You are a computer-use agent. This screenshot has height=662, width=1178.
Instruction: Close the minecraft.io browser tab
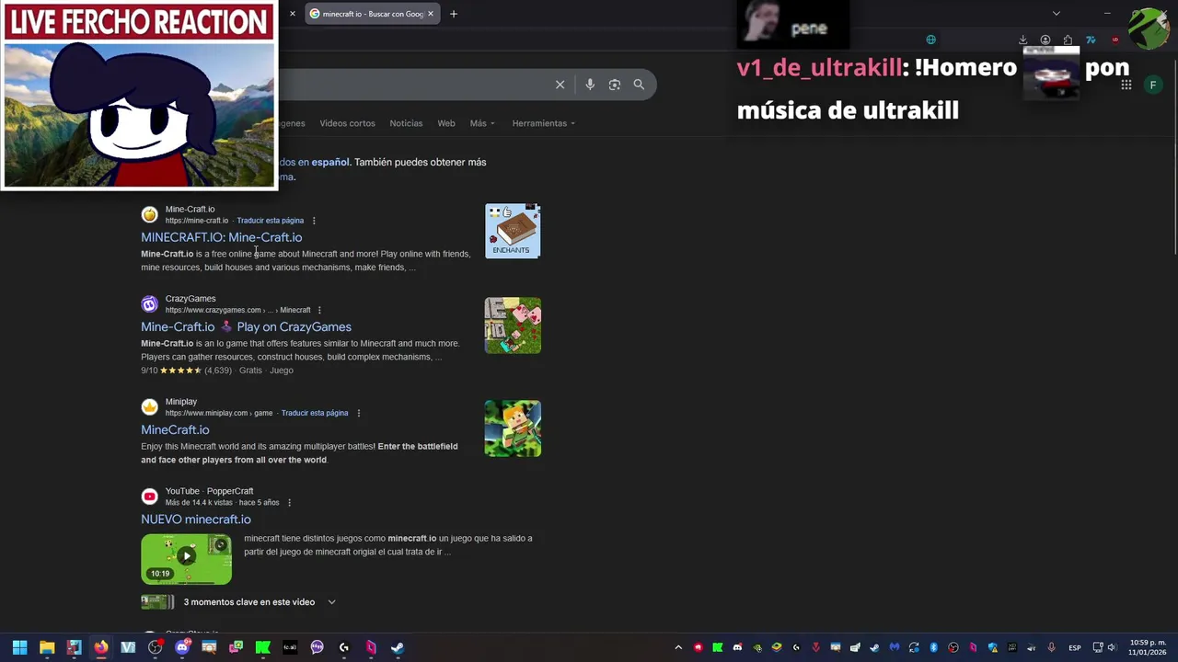tap(430, 14)
